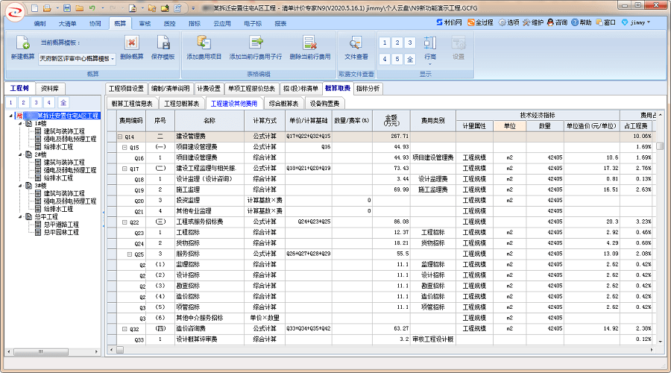671x373 pixels.
Task: Click the 材价网 link in top bar
Action: coord(448,22)
